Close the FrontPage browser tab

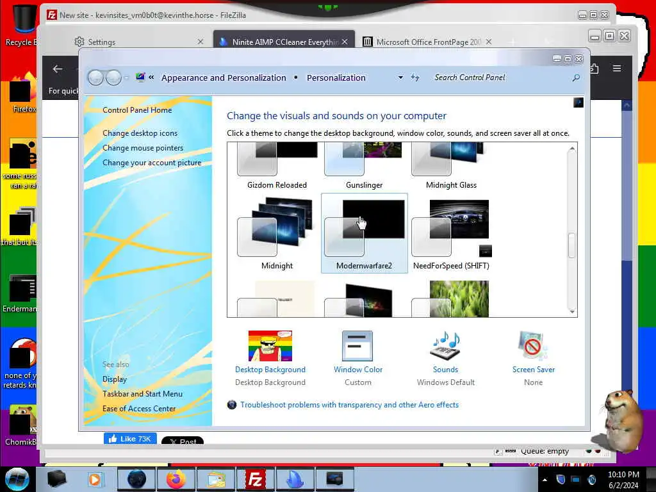pyautogui.click(x=489, y=42)
